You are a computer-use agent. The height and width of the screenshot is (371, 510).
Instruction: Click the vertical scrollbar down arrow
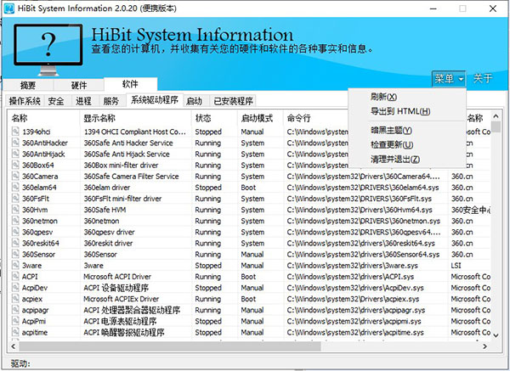click(496, 335)
